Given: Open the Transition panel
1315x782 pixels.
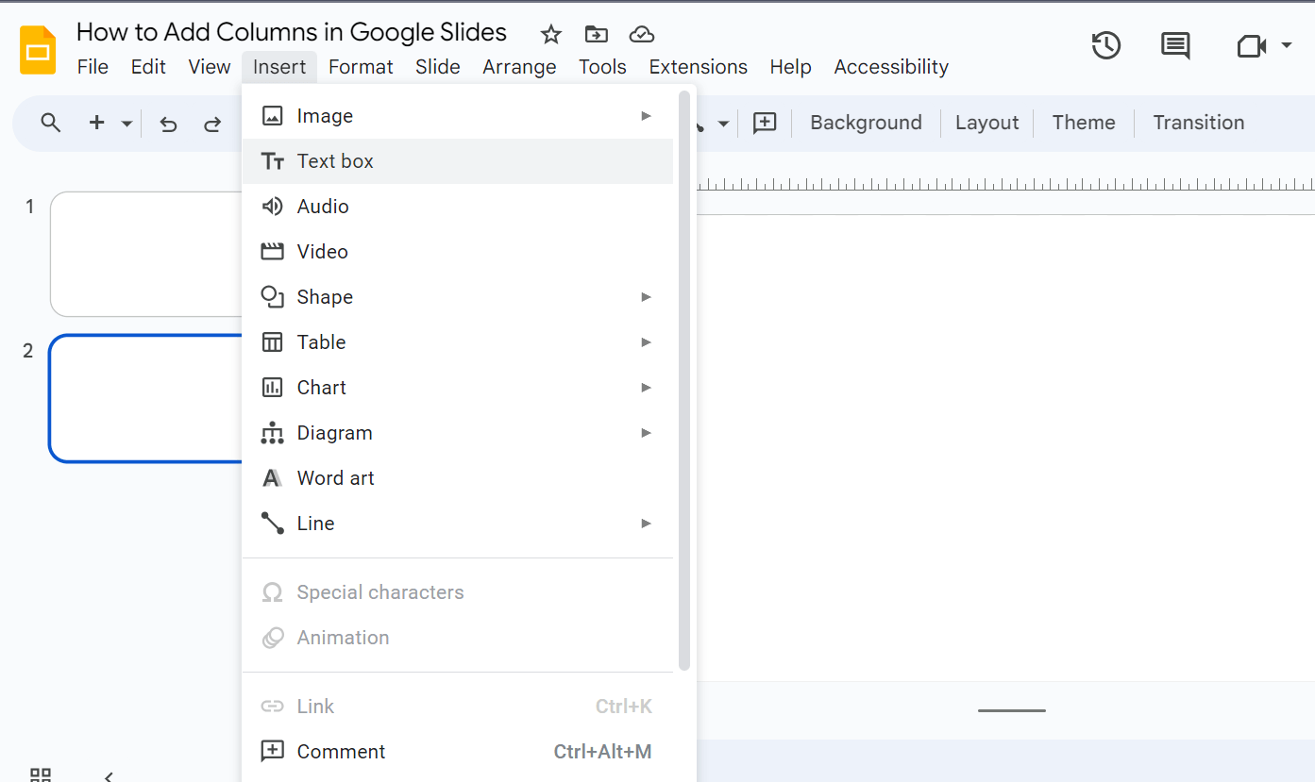Looking at the screenshot, I should tap(1198, 123).
